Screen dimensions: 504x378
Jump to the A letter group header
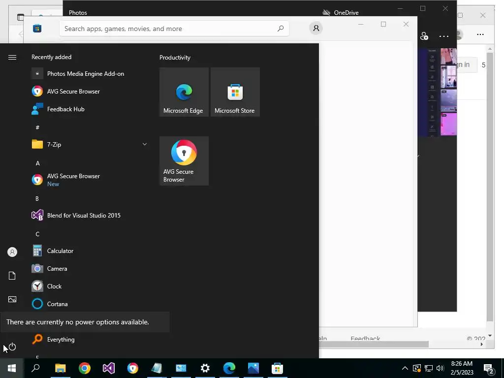37,163
